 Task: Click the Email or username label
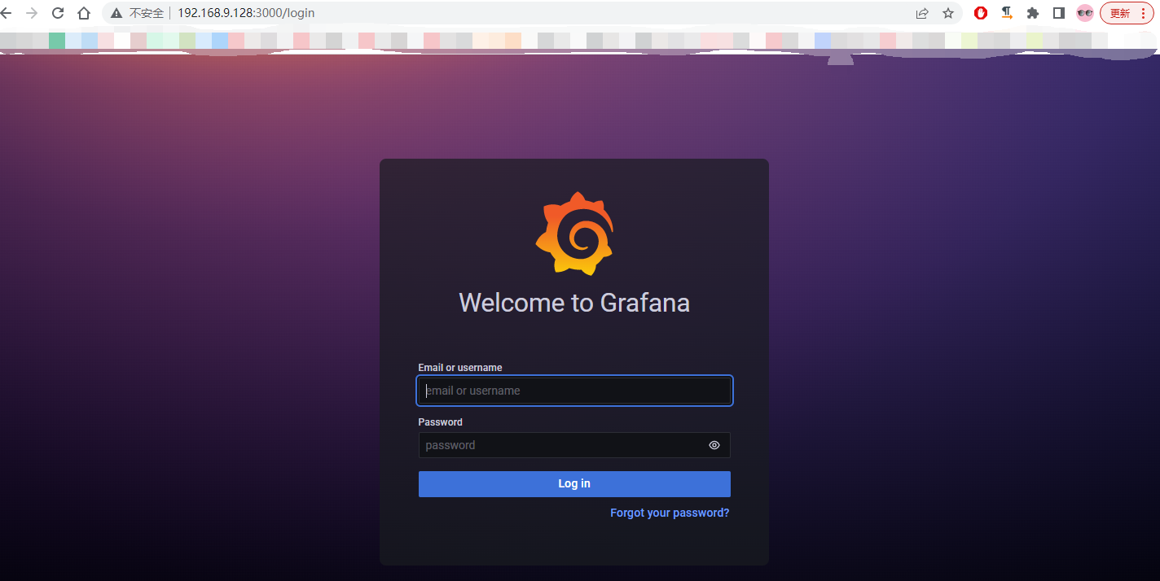coord(460,368)
